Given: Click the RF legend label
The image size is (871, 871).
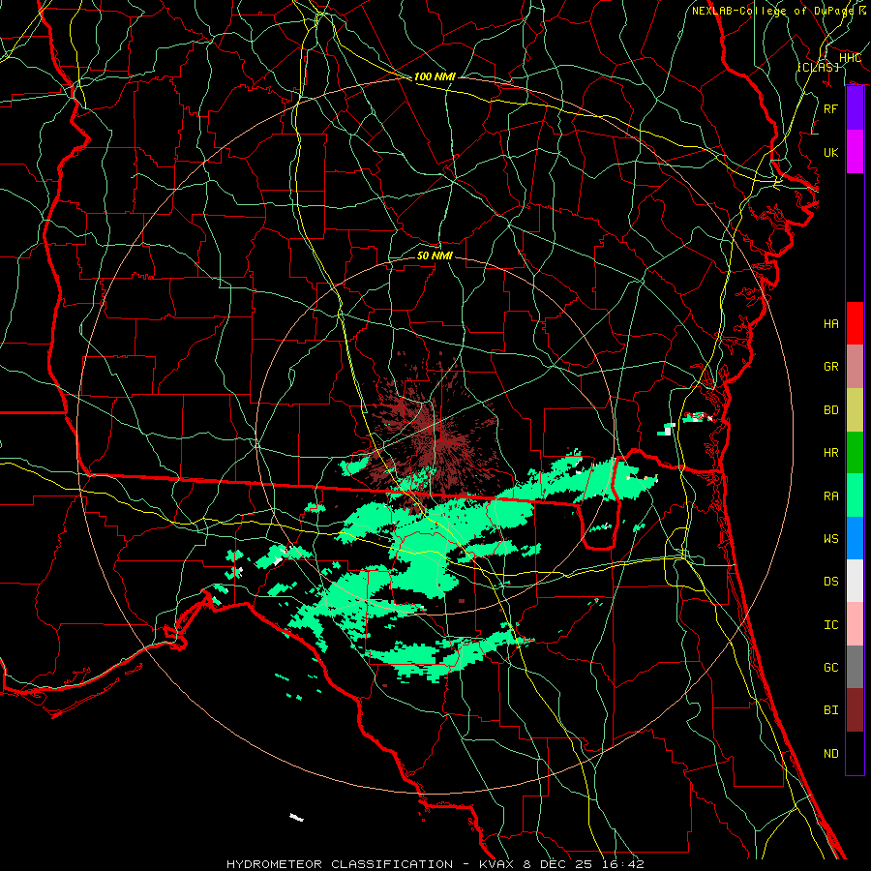Looking at the screenshot, I should click(831, 108).
